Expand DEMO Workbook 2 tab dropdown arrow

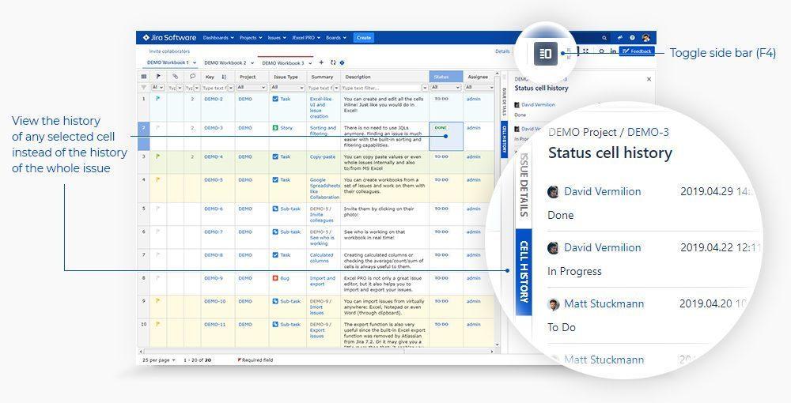252,63
